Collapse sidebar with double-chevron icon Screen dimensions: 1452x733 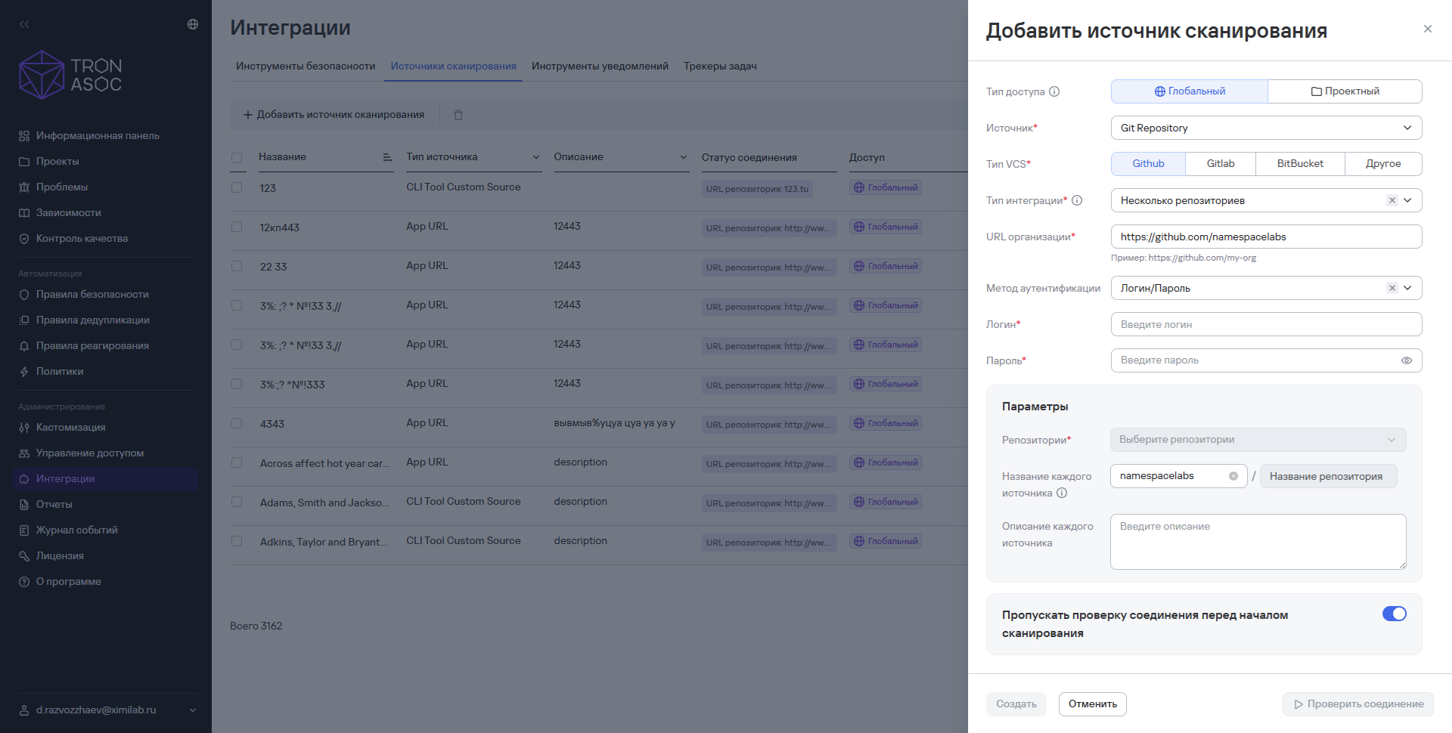24,24
